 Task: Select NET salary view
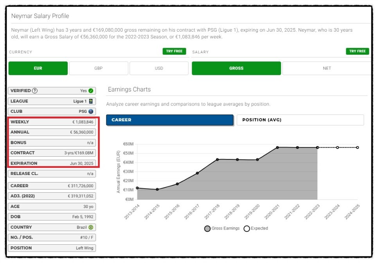coord(327,68)
